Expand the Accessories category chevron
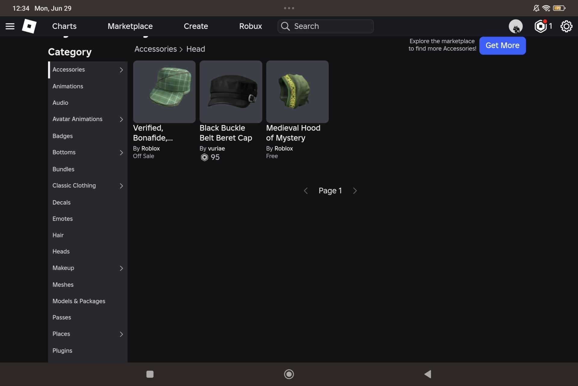 pos(121,70)
